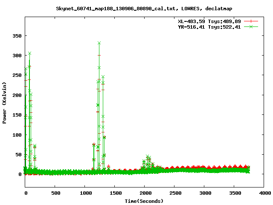Click x-axis tick label 1500
The width and height of the screenshot is (273, 205).
pos(116,193)
